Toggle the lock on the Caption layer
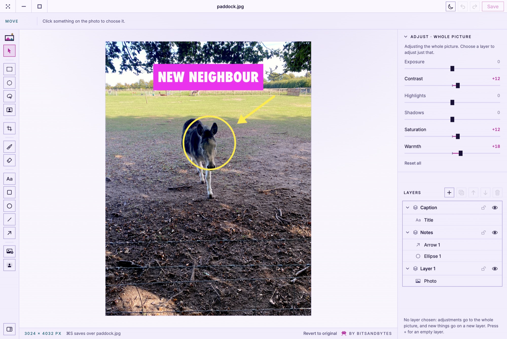Image resolution: width=507 pixels, height=339 pixels. coord(483,208)
